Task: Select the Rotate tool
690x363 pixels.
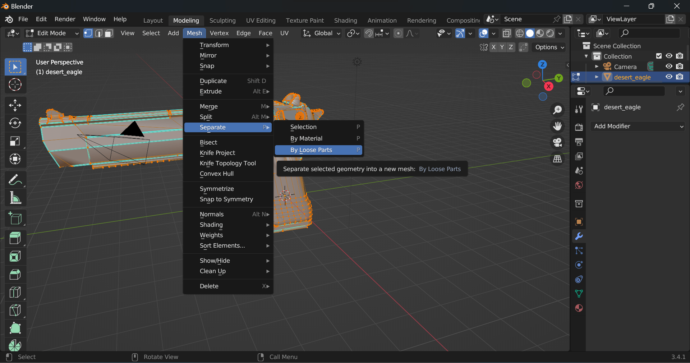Action: (15, 123)
